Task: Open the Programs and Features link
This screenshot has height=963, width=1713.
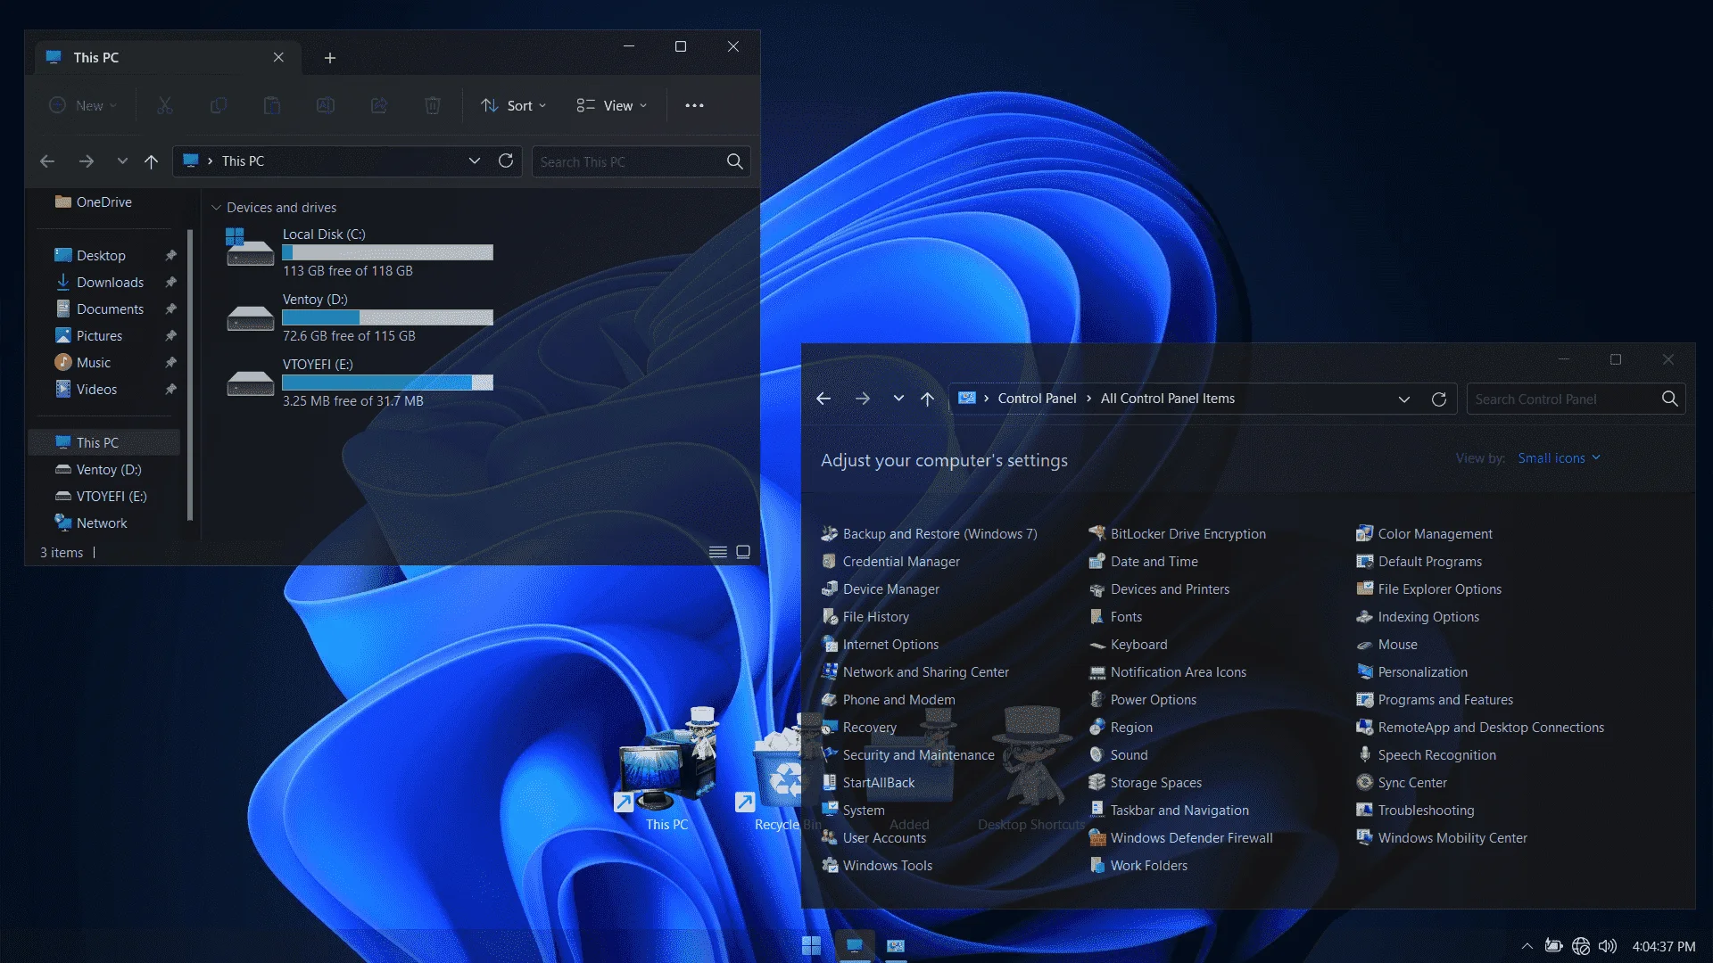Action: (x=1445, y=700)
